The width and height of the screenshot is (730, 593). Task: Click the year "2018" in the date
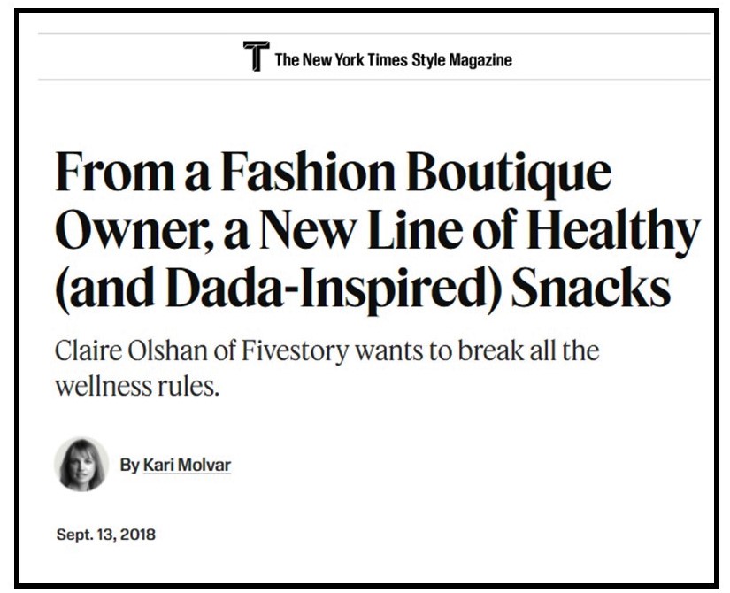tap(137, 535)
